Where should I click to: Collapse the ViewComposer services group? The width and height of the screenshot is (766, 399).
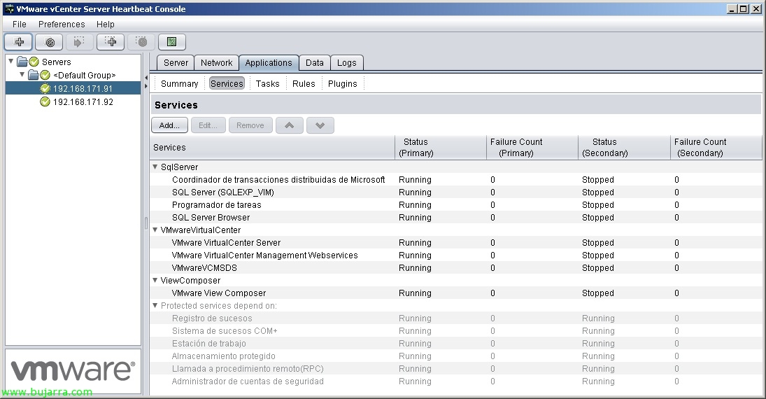pos(155,281)
